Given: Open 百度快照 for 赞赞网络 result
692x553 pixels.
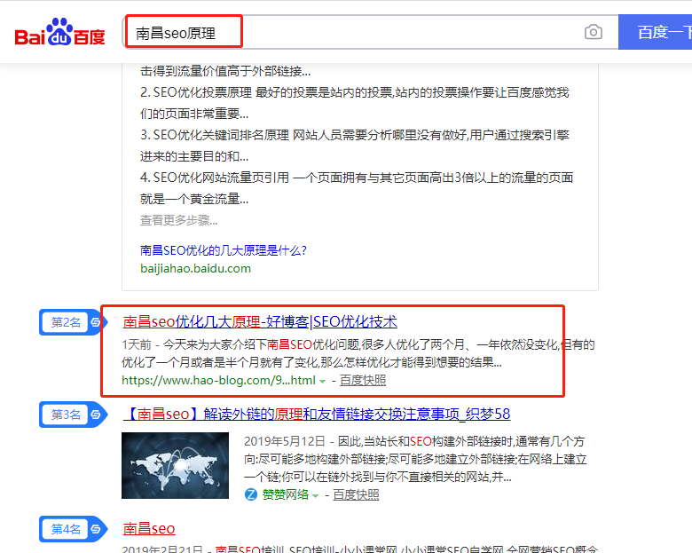Looking at the screenshot, I should coord(356,494).
